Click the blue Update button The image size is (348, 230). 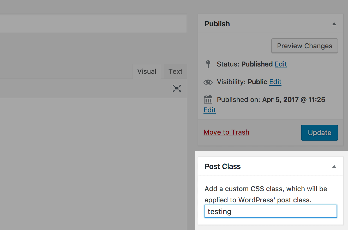coord(319,133)
